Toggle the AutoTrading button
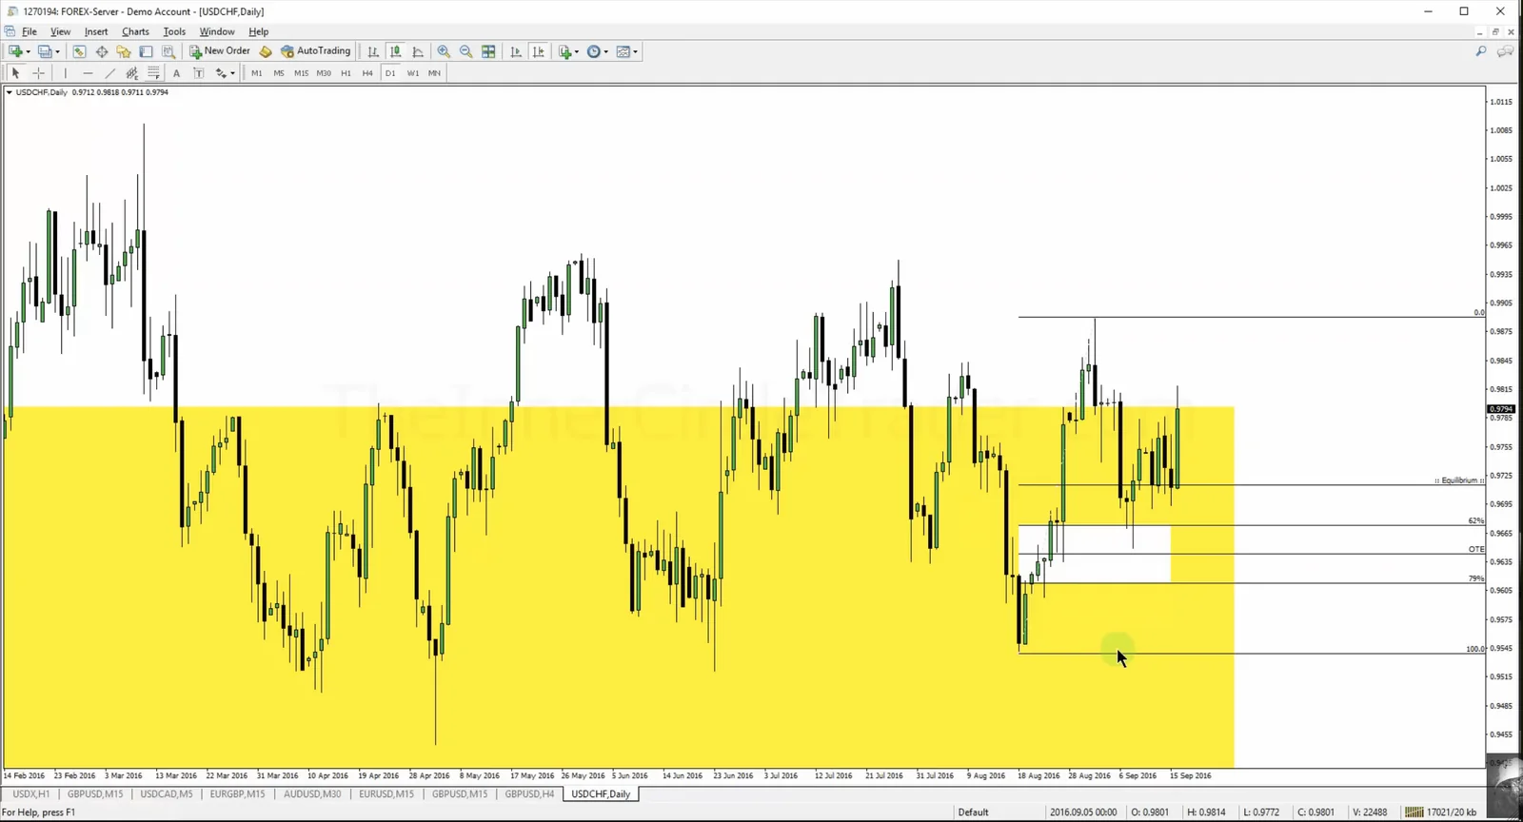 point(316,51)
